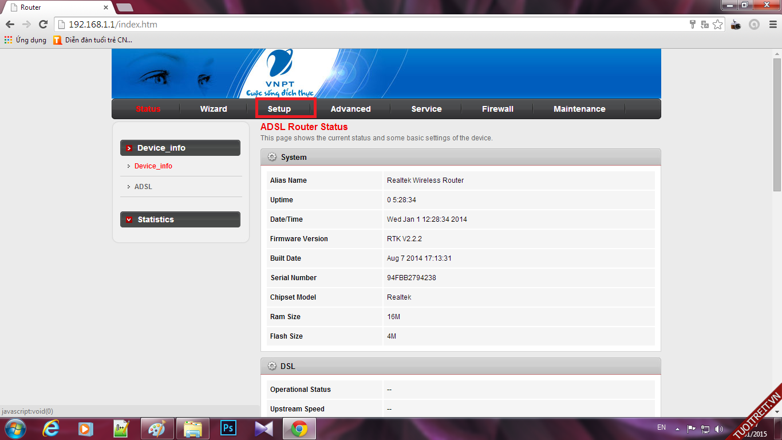
Task: Bookmark this page with the star icon
Action: (718, 25)
